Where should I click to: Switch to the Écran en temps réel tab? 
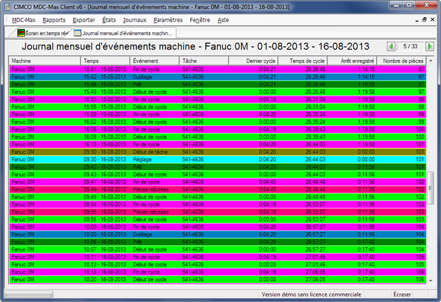pos(41,33)
